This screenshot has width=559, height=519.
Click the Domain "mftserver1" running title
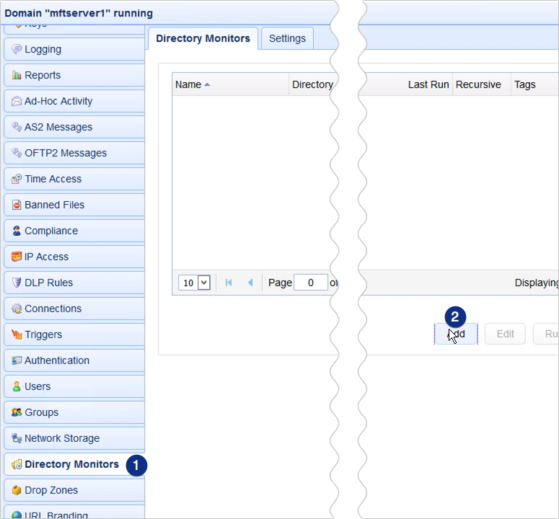point(79,13)
